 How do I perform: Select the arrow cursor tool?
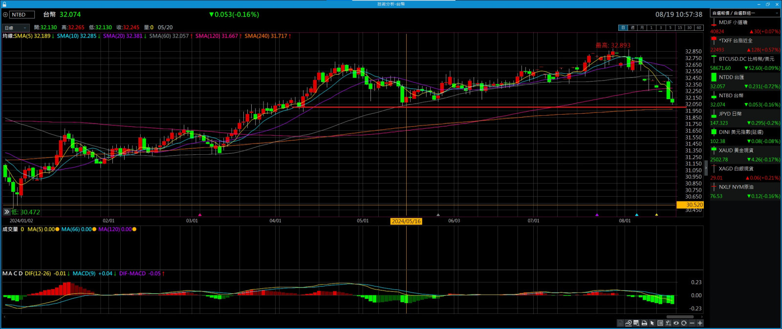[x=652, y=323]
